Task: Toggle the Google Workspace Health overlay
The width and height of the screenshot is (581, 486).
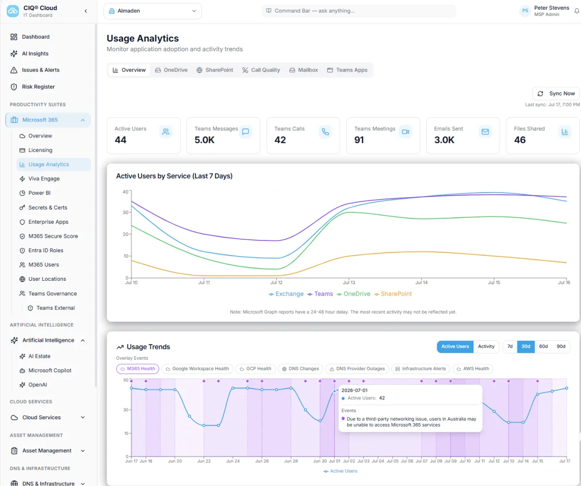Action: (x=197, y=369)
